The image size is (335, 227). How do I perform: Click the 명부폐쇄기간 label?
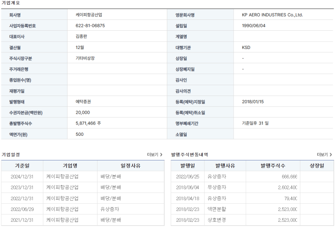(187, 123)
